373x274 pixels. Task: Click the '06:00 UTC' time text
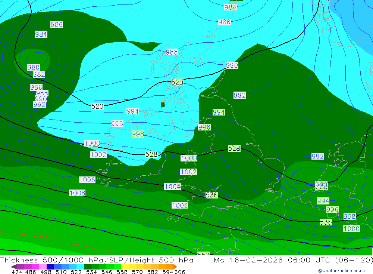coord(310,260)
